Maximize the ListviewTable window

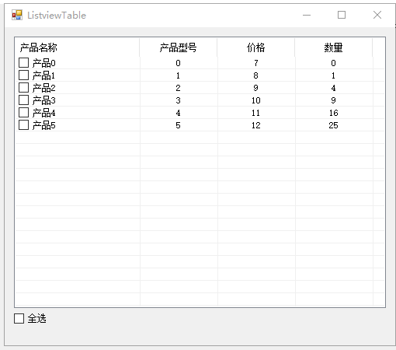click(342, 15)
